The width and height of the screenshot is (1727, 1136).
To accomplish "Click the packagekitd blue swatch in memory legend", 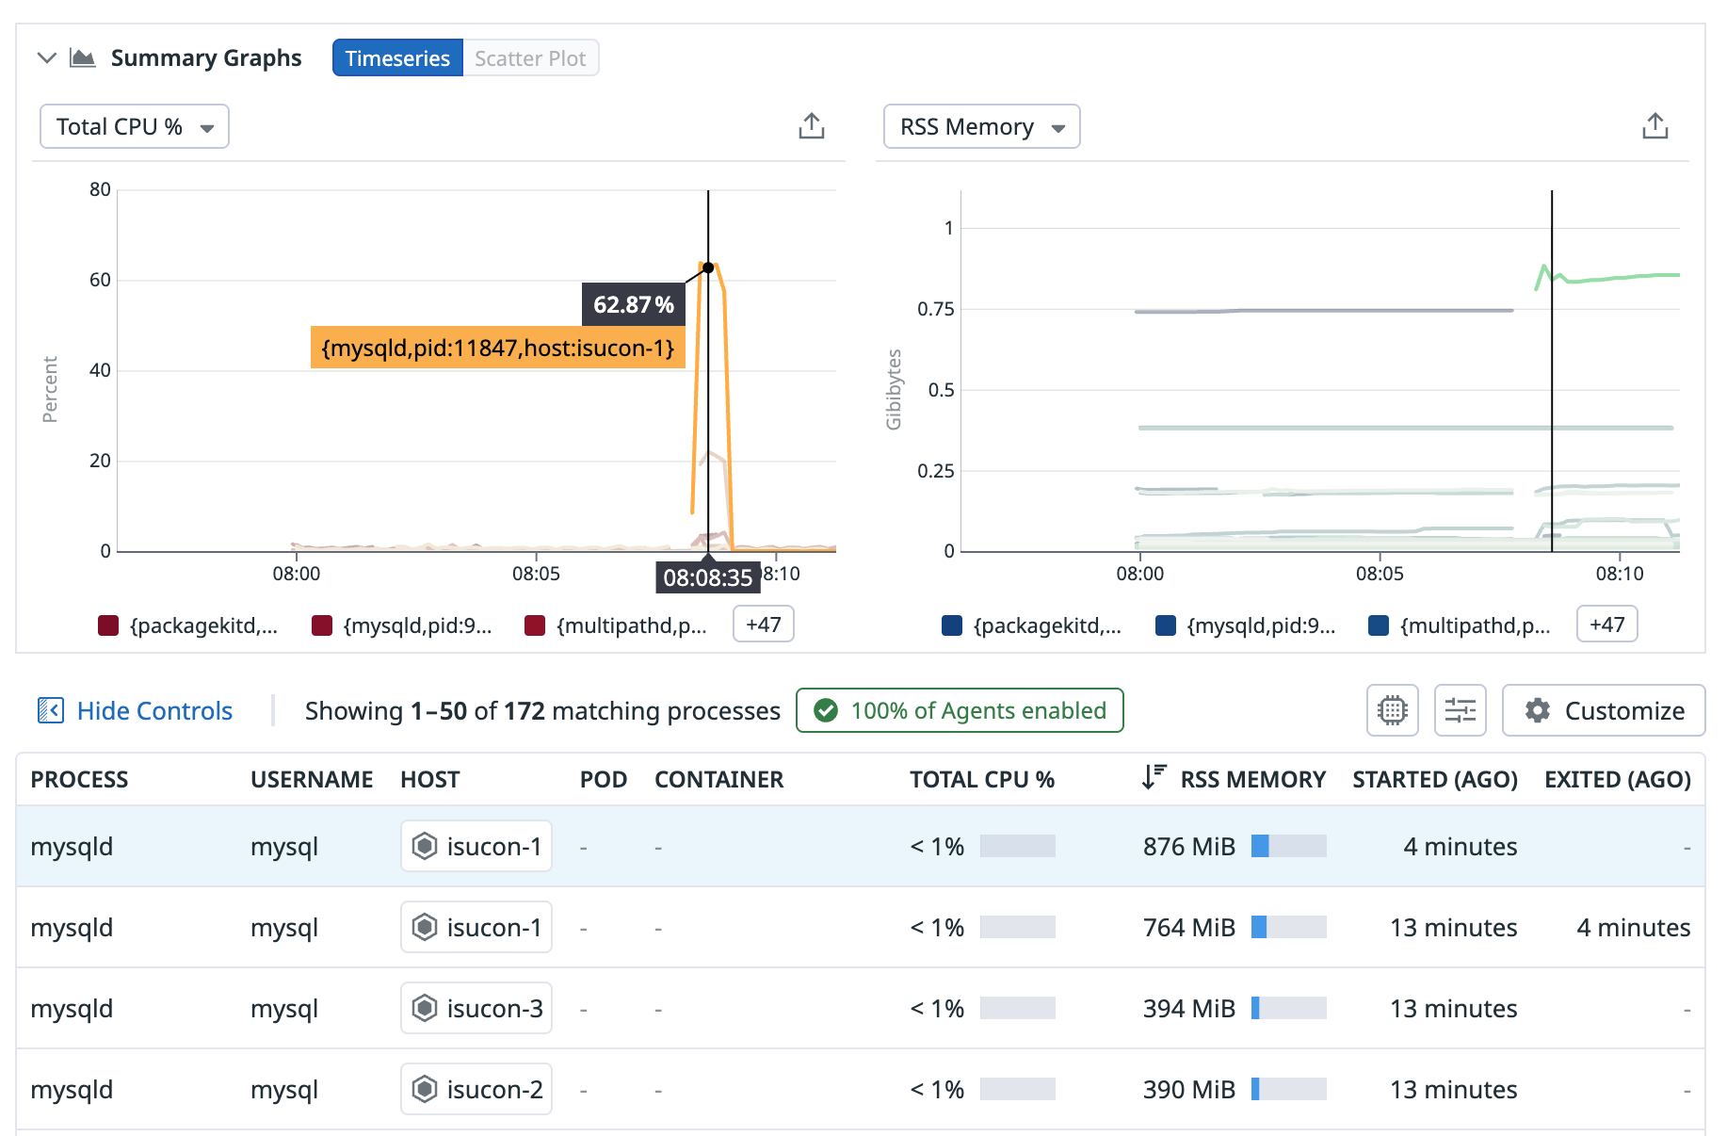I will point(952,625).
